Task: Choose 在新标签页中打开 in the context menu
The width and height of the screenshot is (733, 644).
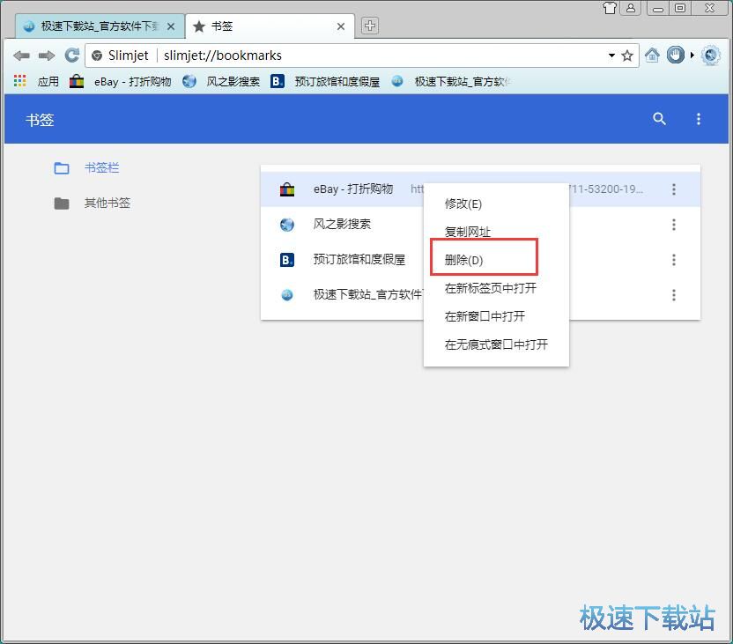Action: click(496, 288)
